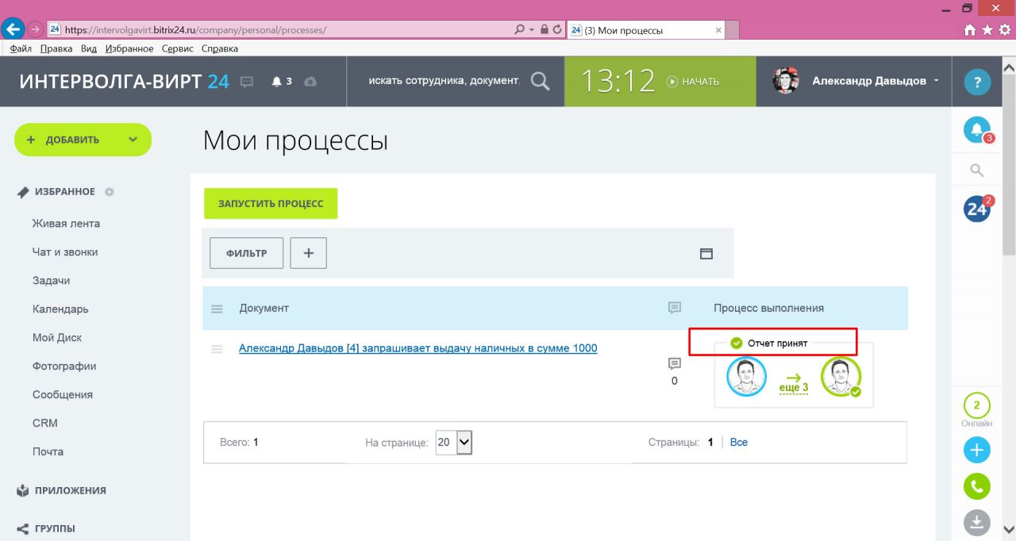Open Почта in sidebar
The width and height of the screenshot is (1016, 541).
[x=48, y=452]
